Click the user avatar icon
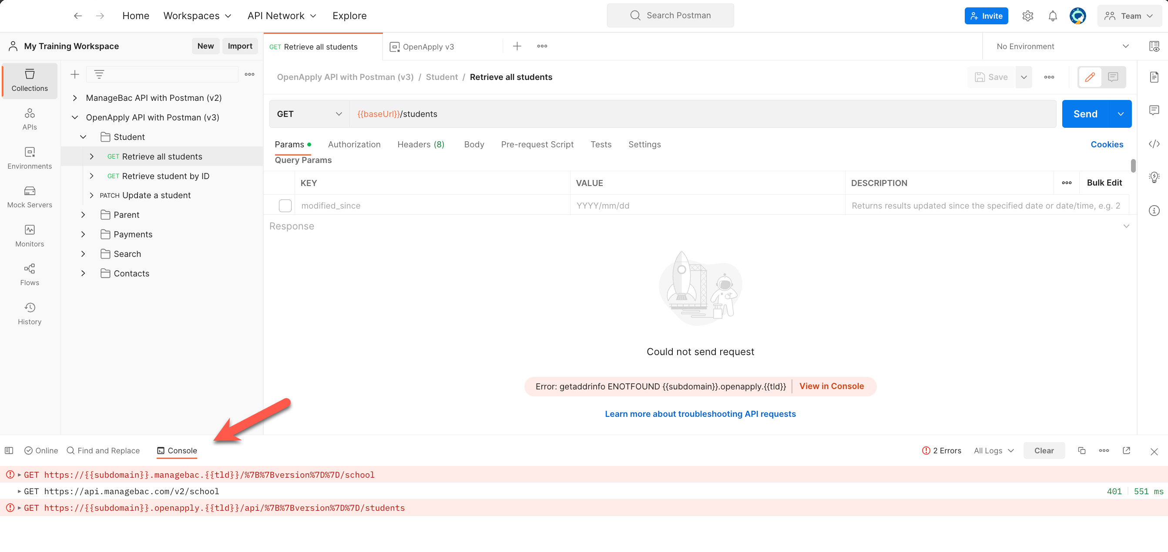The image size is (1168, 552). point(1077,16)
